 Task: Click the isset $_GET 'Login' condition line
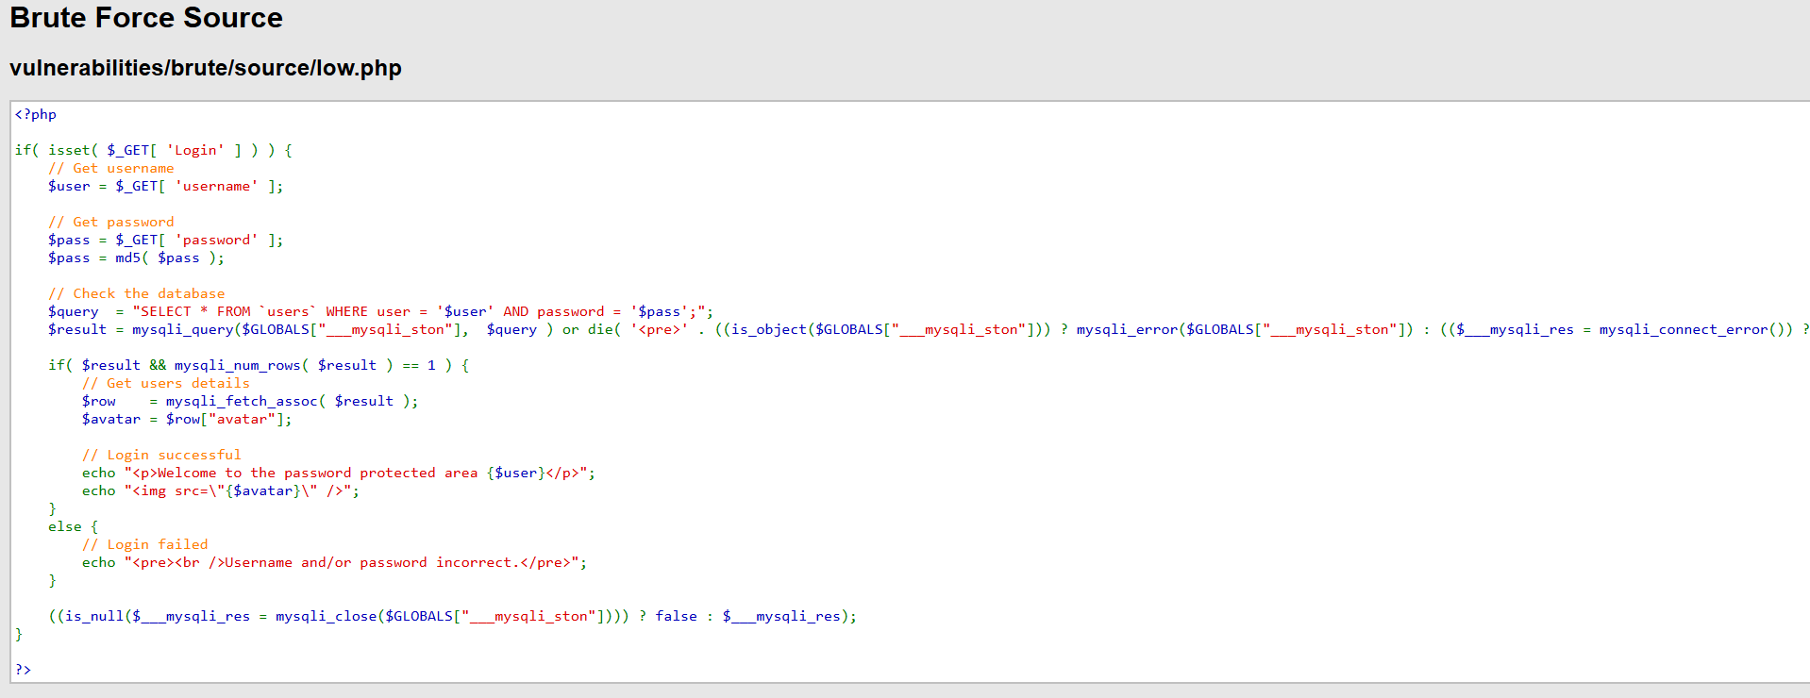point(154,150)
